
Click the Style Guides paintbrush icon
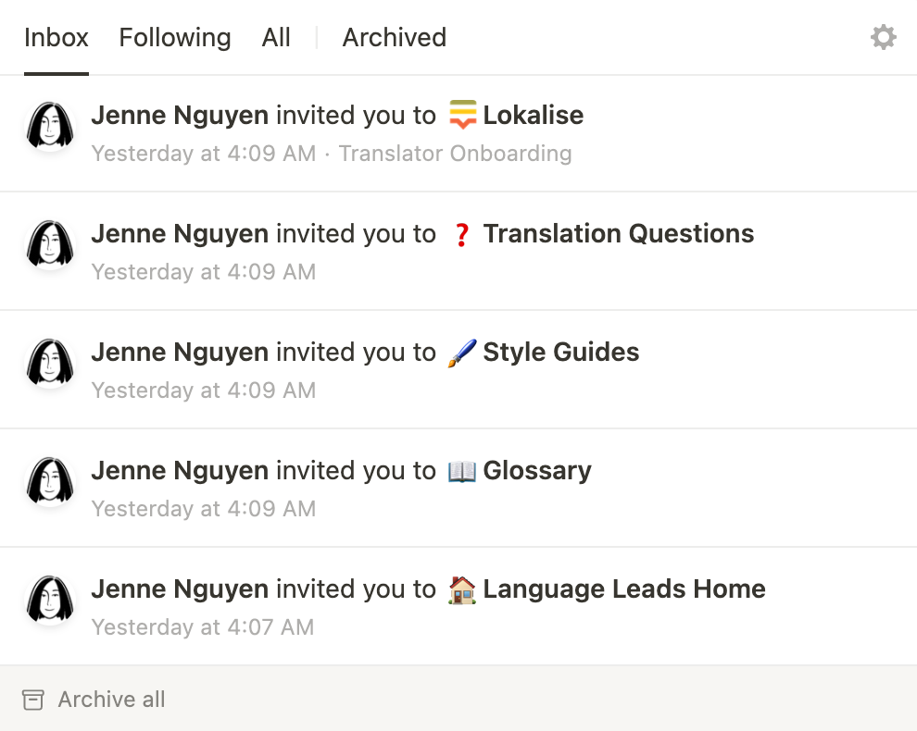462,353
